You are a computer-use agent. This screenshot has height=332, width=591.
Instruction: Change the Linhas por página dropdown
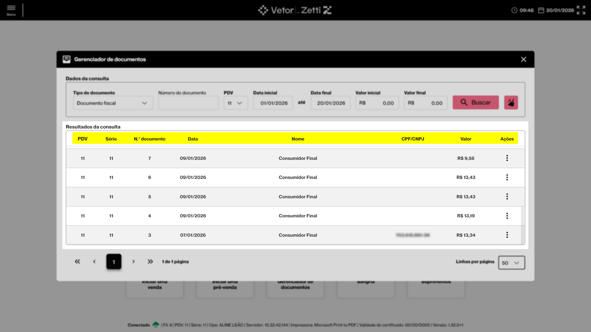tap(511, 263)
